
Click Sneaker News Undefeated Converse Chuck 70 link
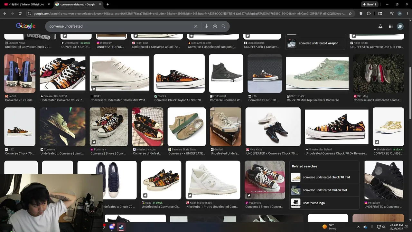point(28,47)
